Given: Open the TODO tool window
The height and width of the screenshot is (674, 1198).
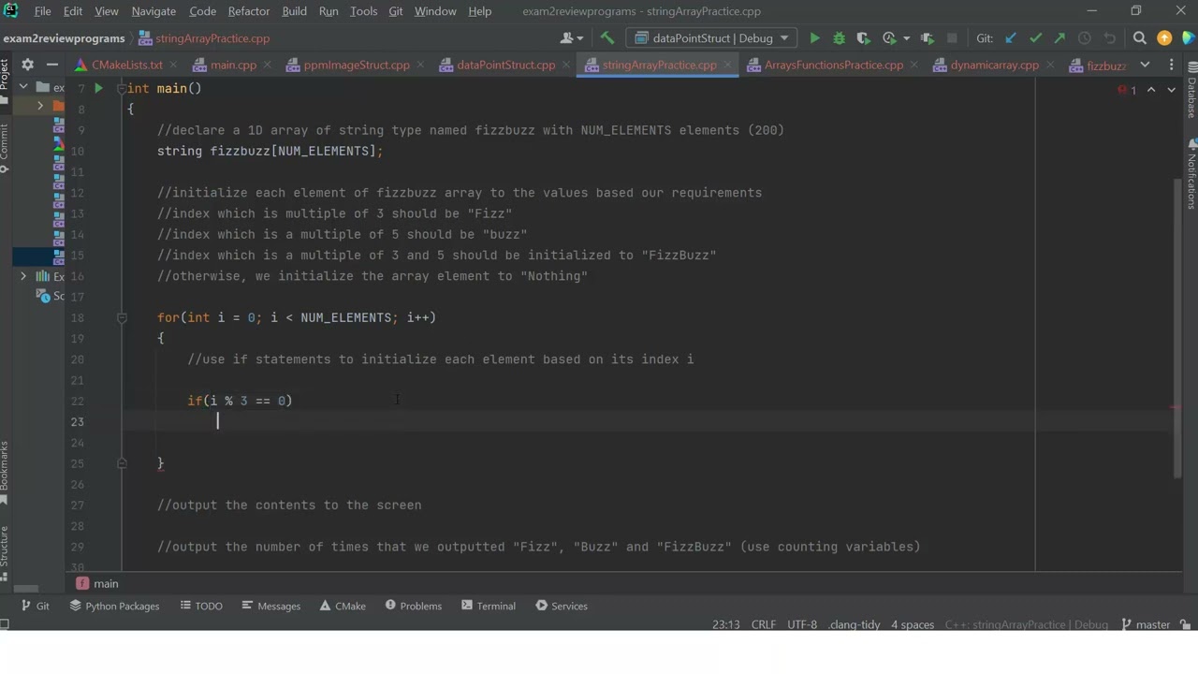Looking at the screenshot, I should click(x=201, y=606).
